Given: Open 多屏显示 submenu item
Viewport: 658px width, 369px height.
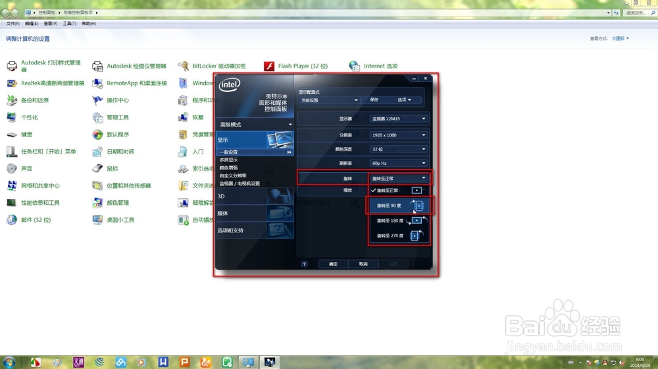Looking at the screenshot, I should pyautogui.click(x=228, y=160).
